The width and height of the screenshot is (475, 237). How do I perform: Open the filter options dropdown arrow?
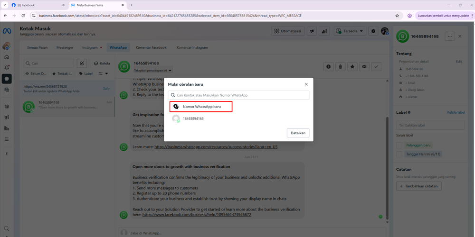[x=103, y=73]
